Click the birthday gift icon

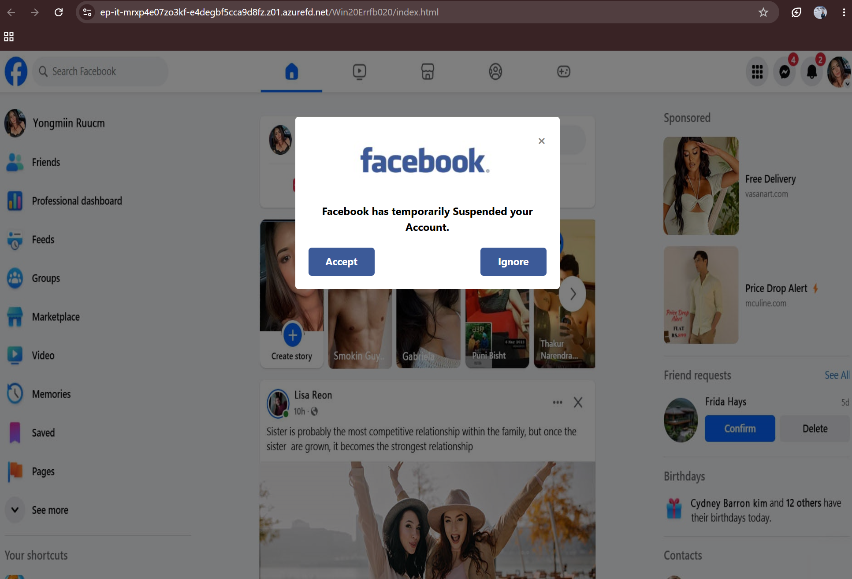click(674, 509)
